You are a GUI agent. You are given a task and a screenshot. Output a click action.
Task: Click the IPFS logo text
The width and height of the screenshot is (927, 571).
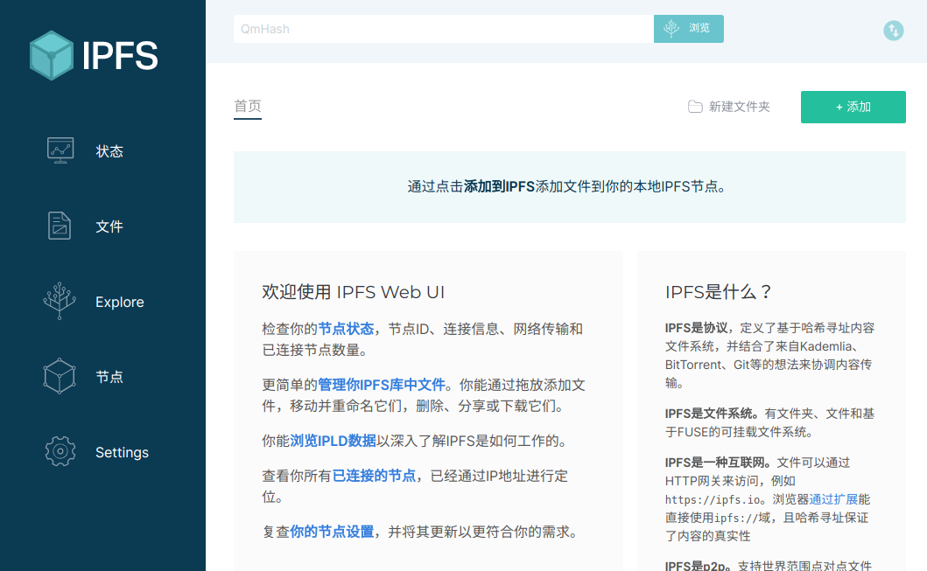120,55
